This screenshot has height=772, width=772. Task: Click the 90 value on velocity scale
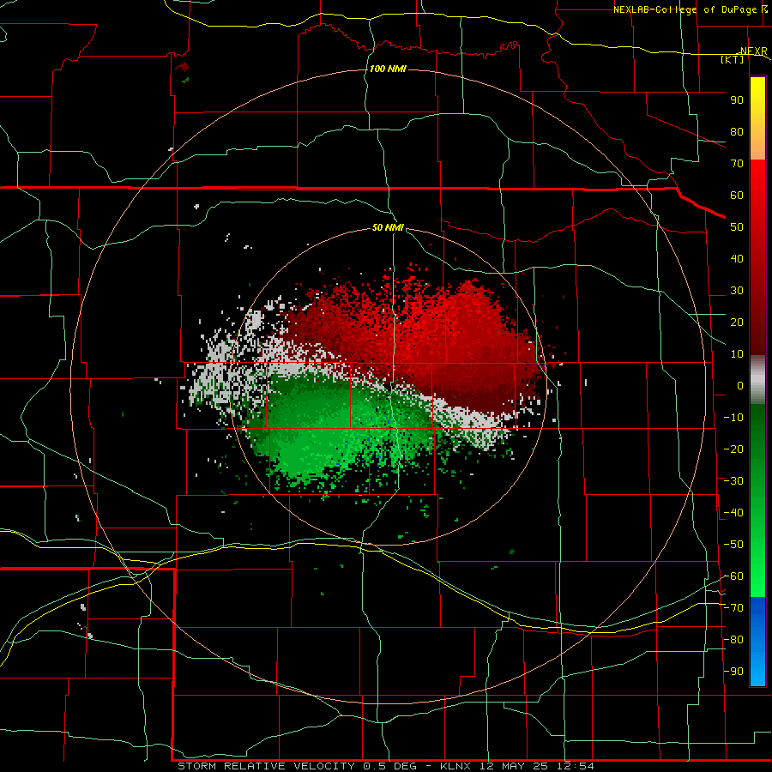(737, 100)
